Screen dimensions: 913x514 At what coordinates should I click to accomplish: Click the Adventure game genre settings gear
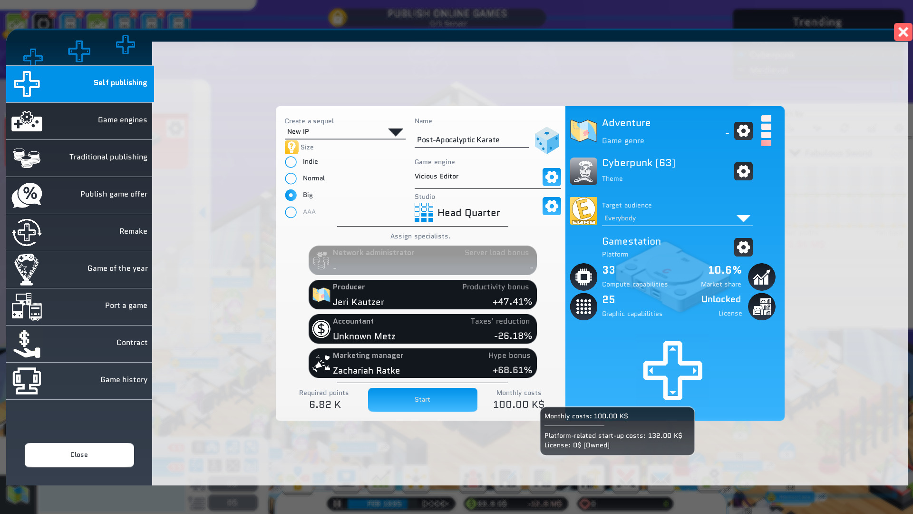[x=744, y=131]
